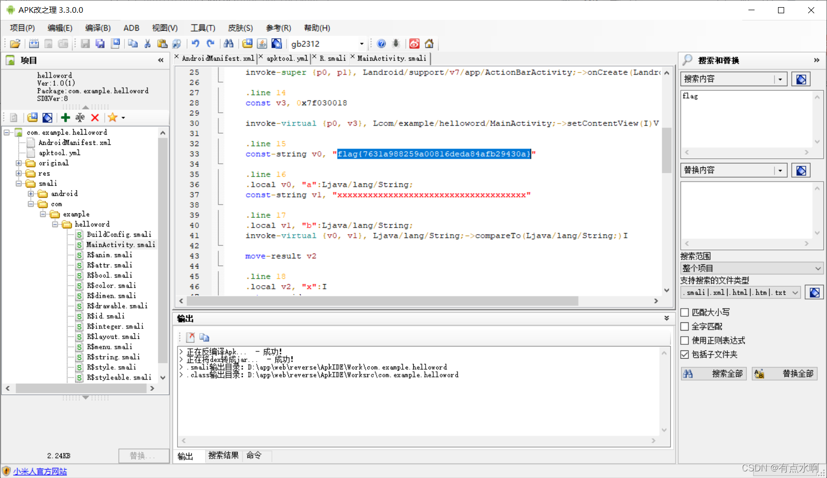Click into the search content text field
This screenshot has height=478, width=827.
[746, 119]
